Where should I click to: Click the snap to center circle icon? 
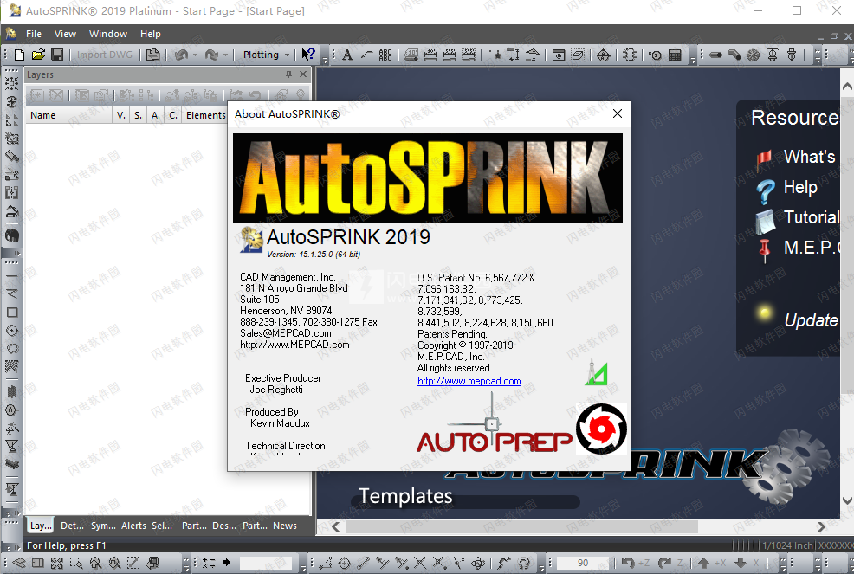[x=344, y=563]
